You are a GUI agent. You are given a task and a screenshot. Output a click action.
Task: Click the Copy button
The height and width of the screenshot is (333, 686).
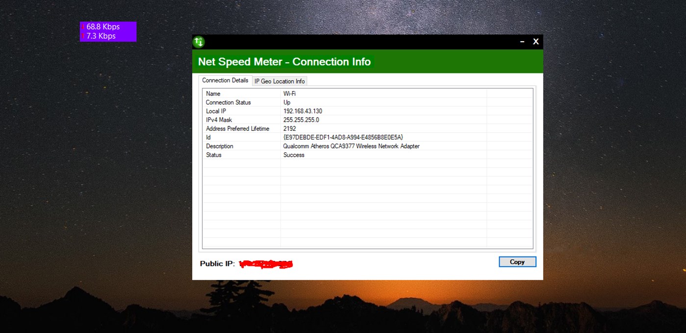(x=517, y=262)
